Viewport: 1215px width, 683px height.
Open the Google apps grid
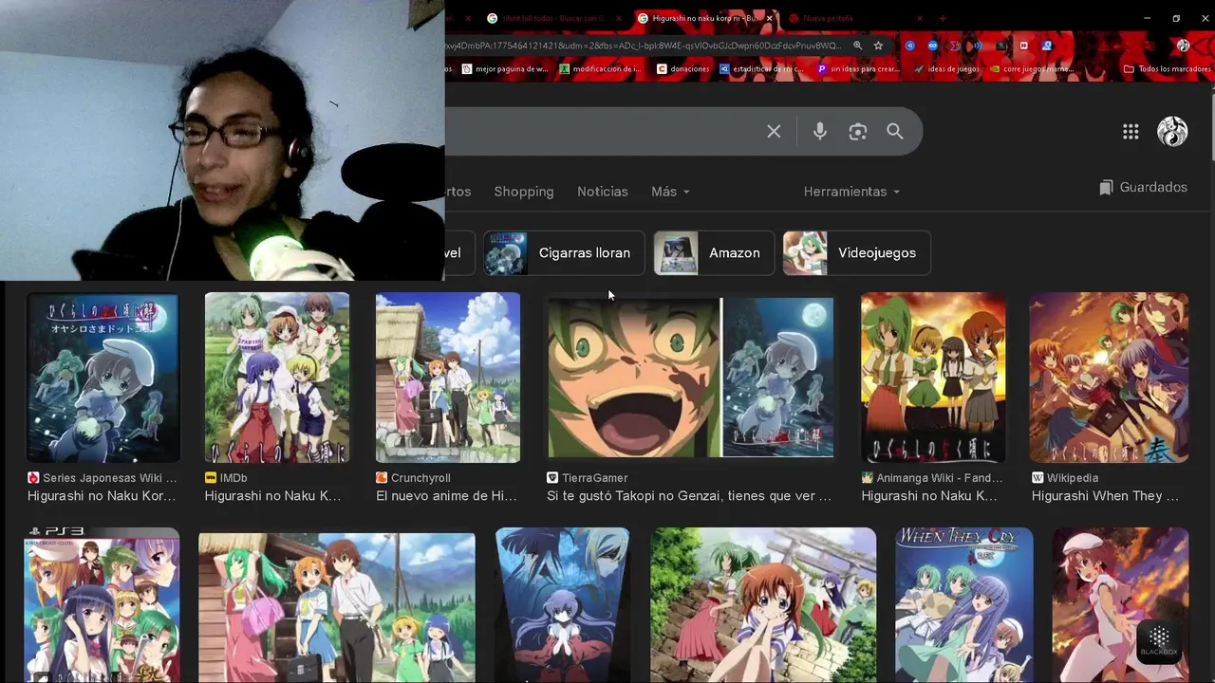(x=1131, y=132)
